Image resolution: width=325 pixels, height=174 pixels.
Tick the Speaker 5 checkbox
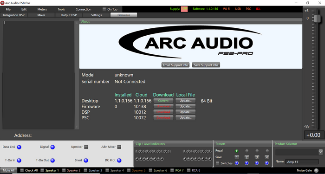point(129,170)
